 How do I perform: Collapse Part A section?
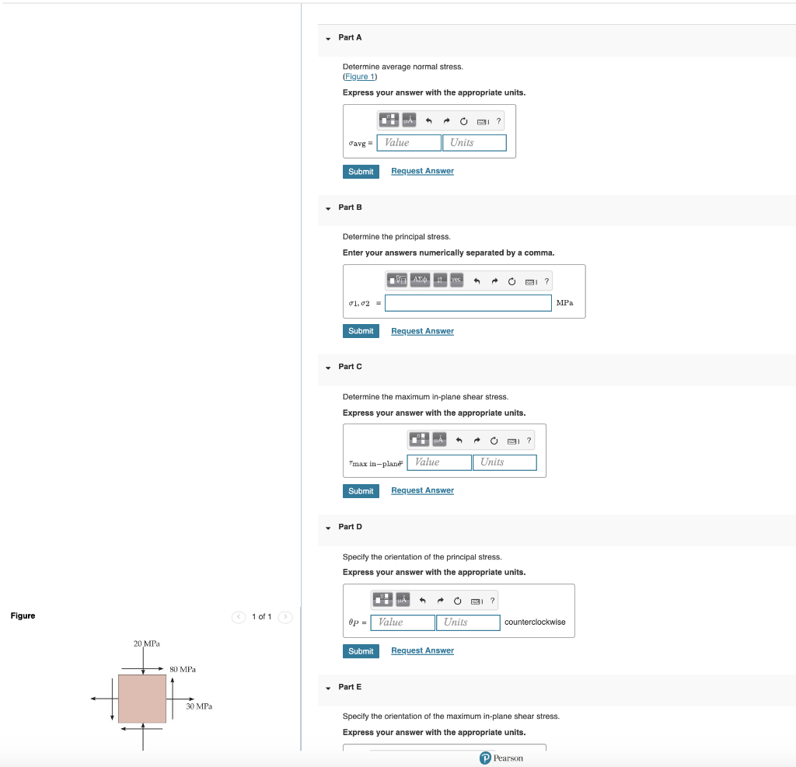click(x=328, y=39)
